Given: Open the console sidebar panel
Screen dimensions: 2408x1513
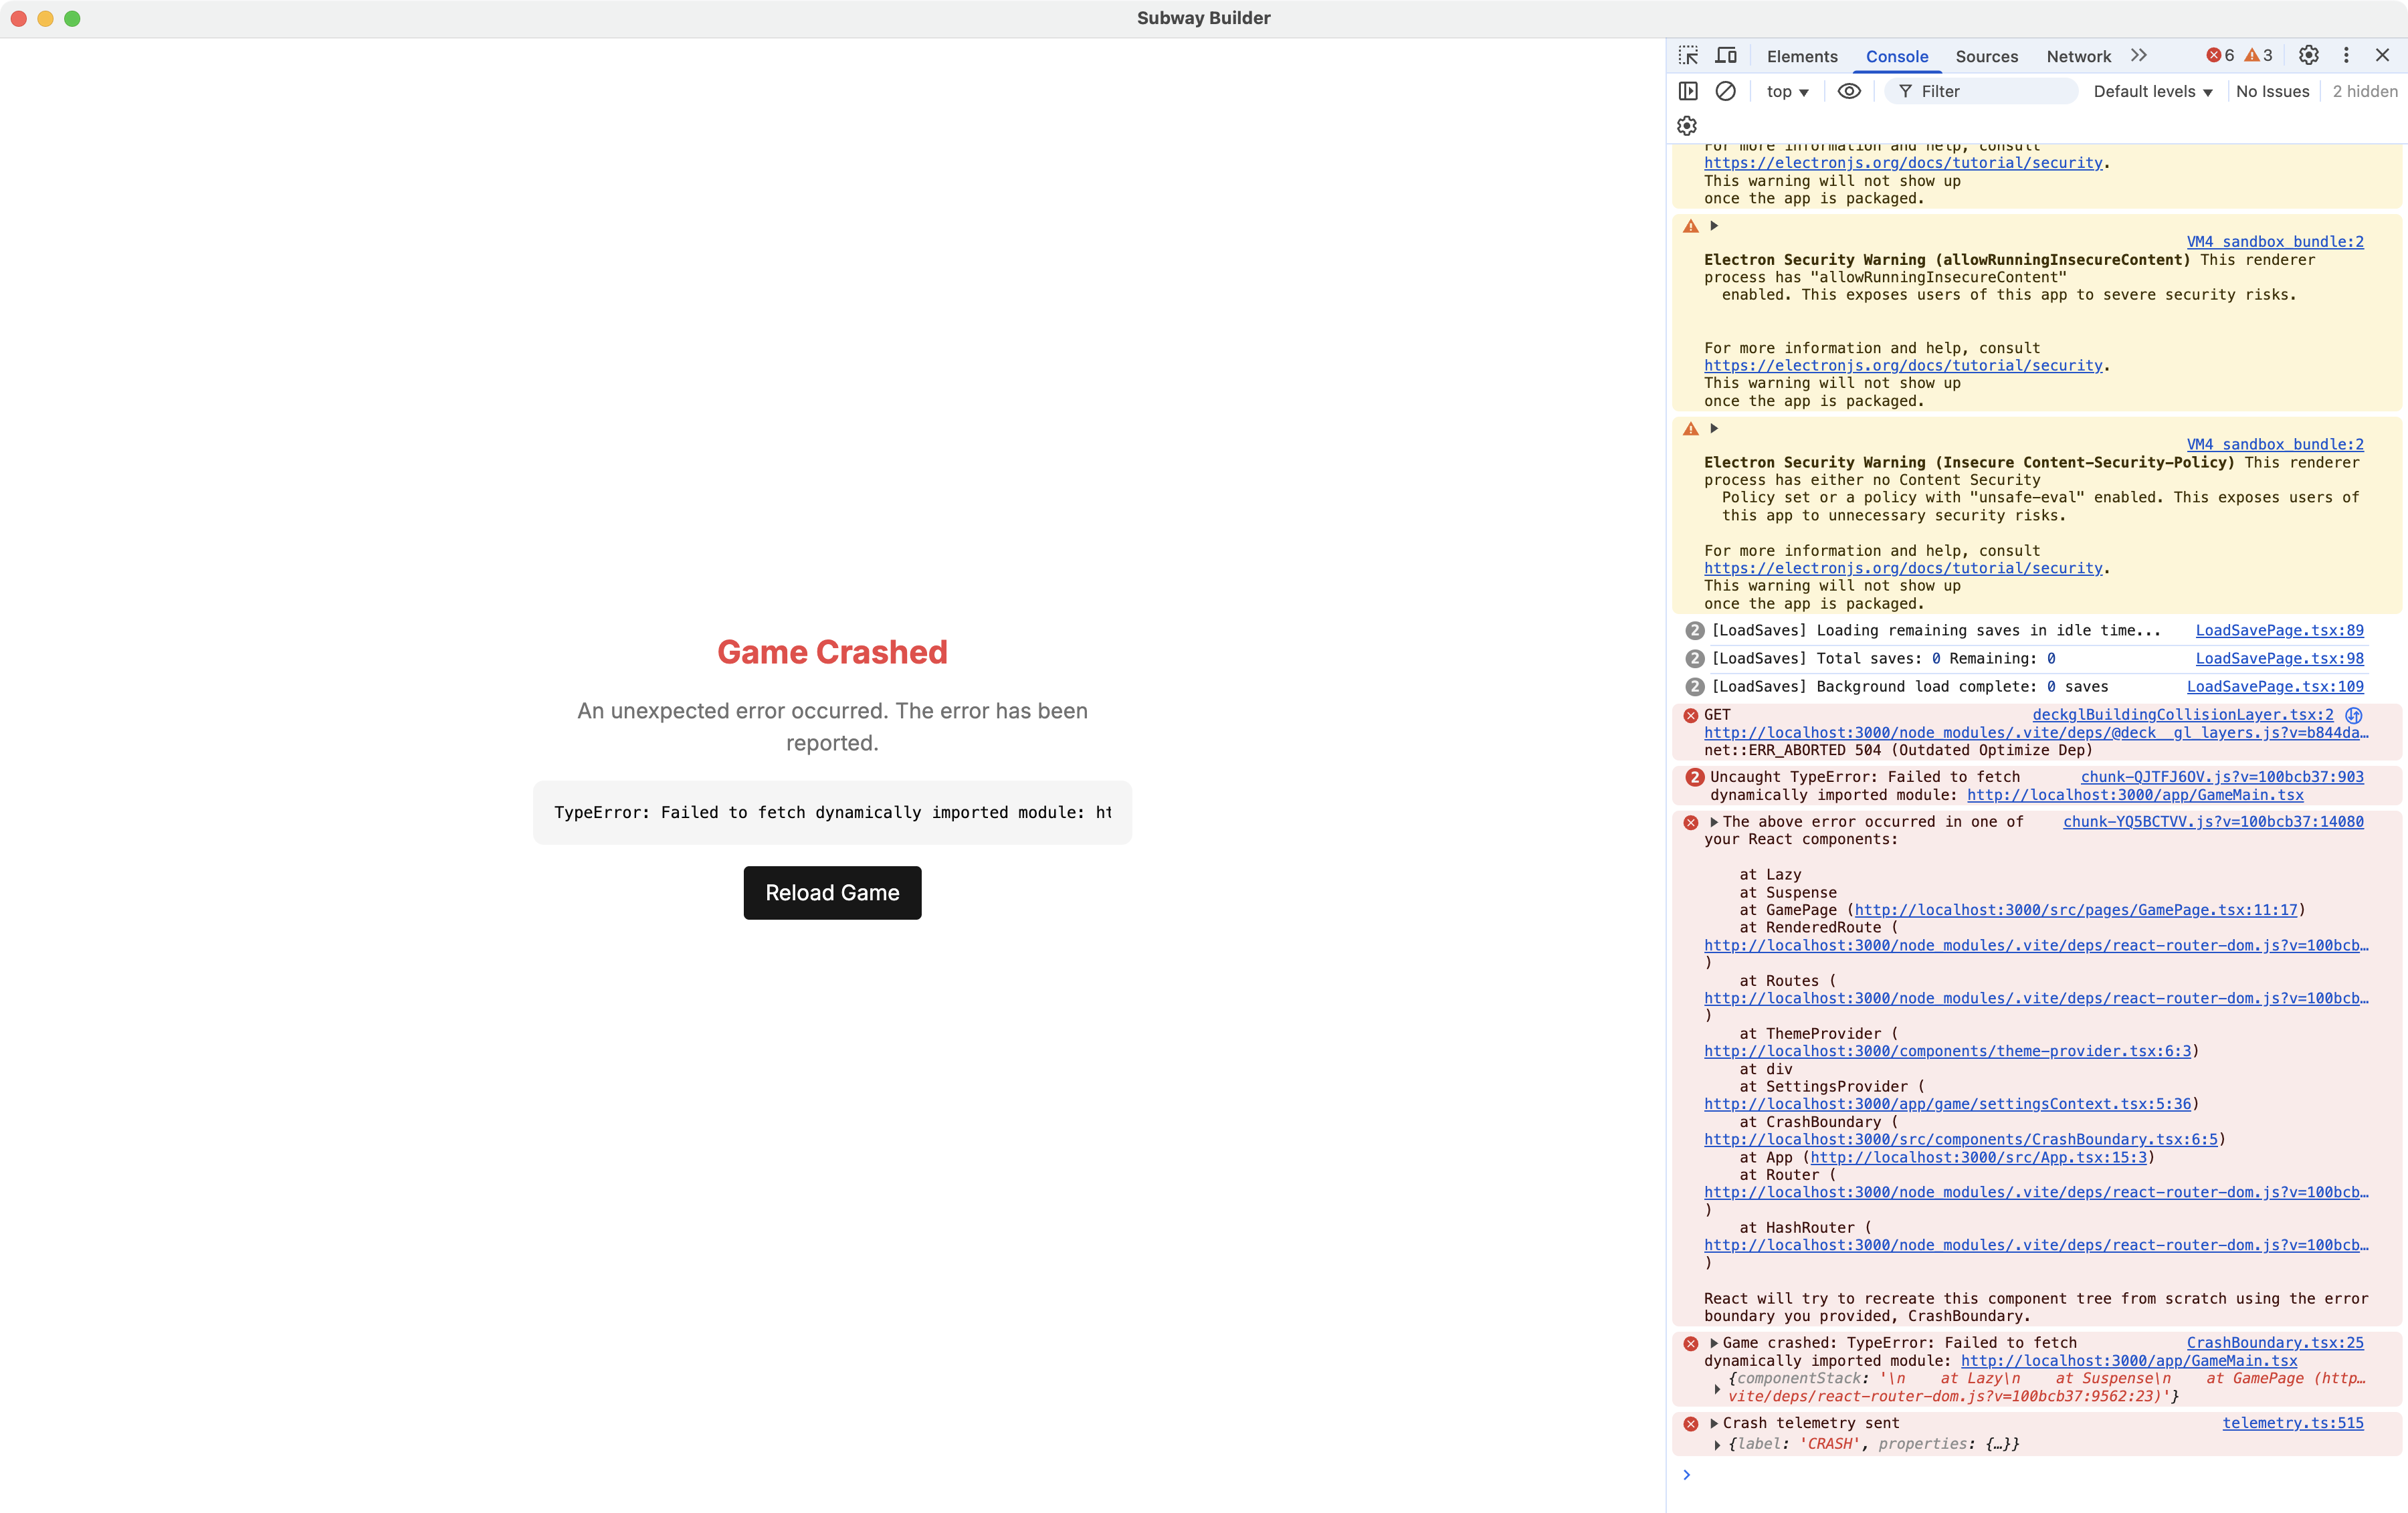Looking at the screenshot, I should click(1688, 91).
